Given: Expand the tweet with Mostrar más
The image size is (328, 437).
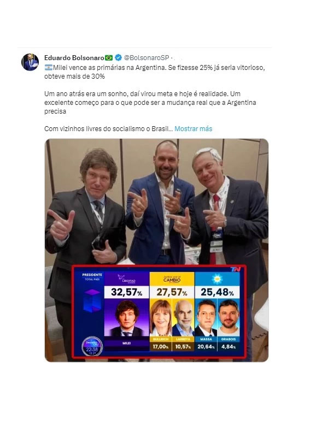Looking at the screenshot, I should click(x=194, y=129).
